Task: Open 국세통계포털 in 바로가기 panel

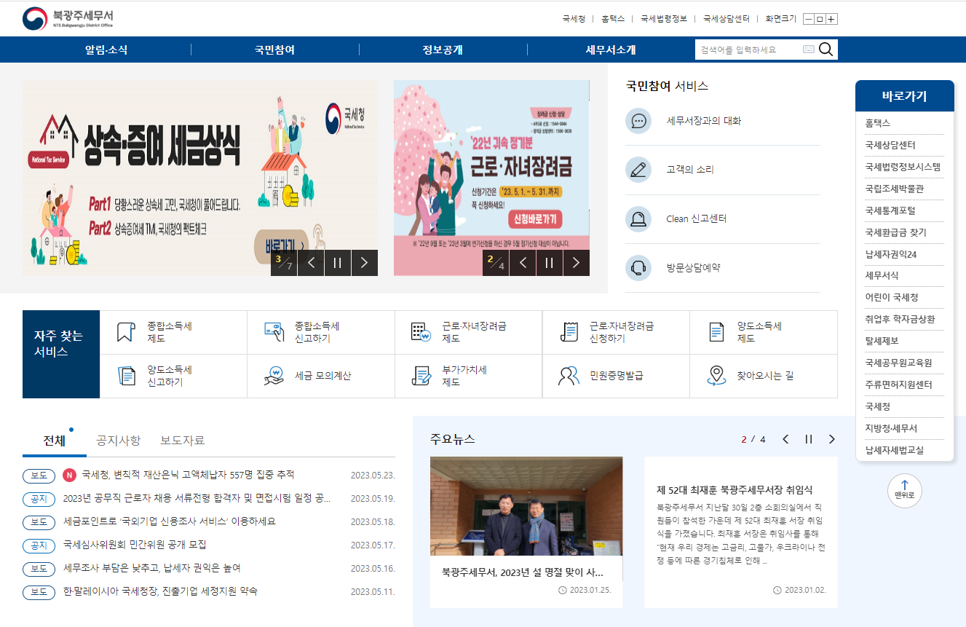Action: 890,210
